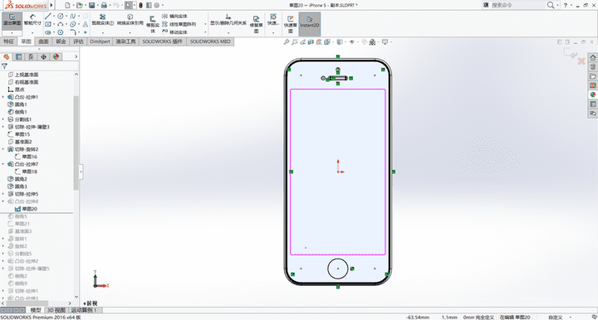Switch to the 曲面 (Surfaces) tab
The height and width of the screenshot is (320, 598).
click(43, 41)
